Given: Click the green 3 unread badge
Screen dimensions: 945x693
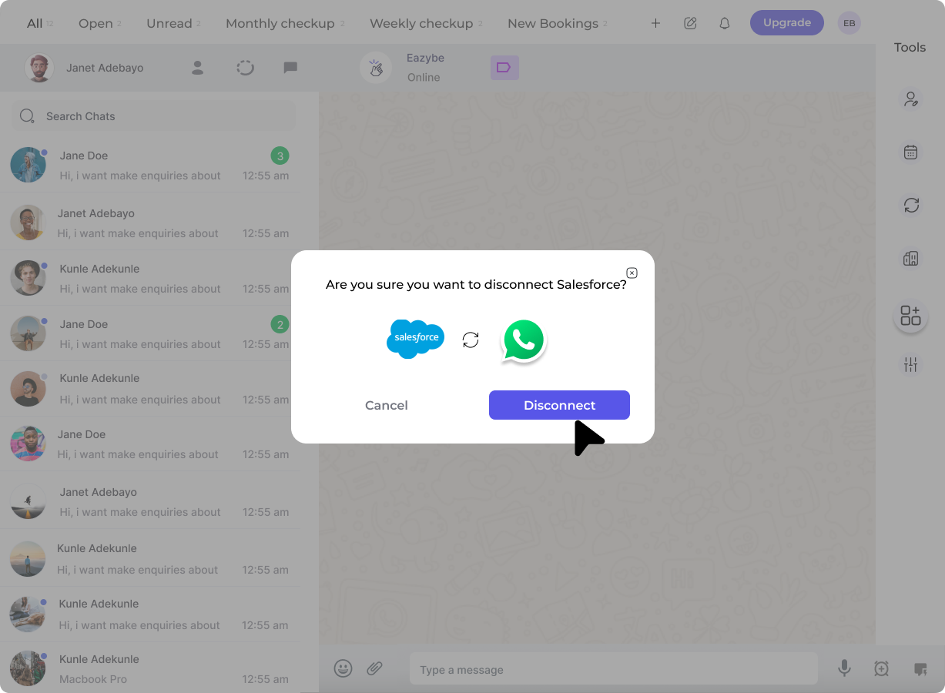Looking at the screenshot, I should point(280,156).
